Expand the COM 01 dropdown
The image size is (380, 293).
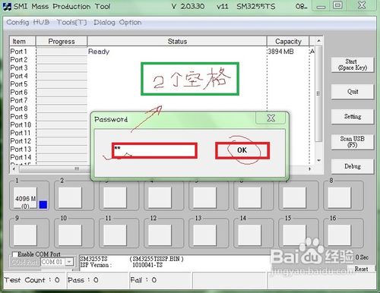coord(69,262)
